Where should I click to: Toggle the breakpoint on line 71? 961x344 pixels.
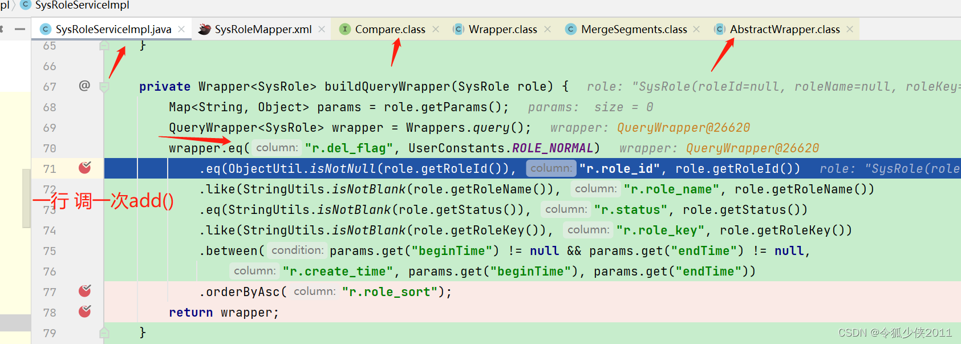(85, 168)
